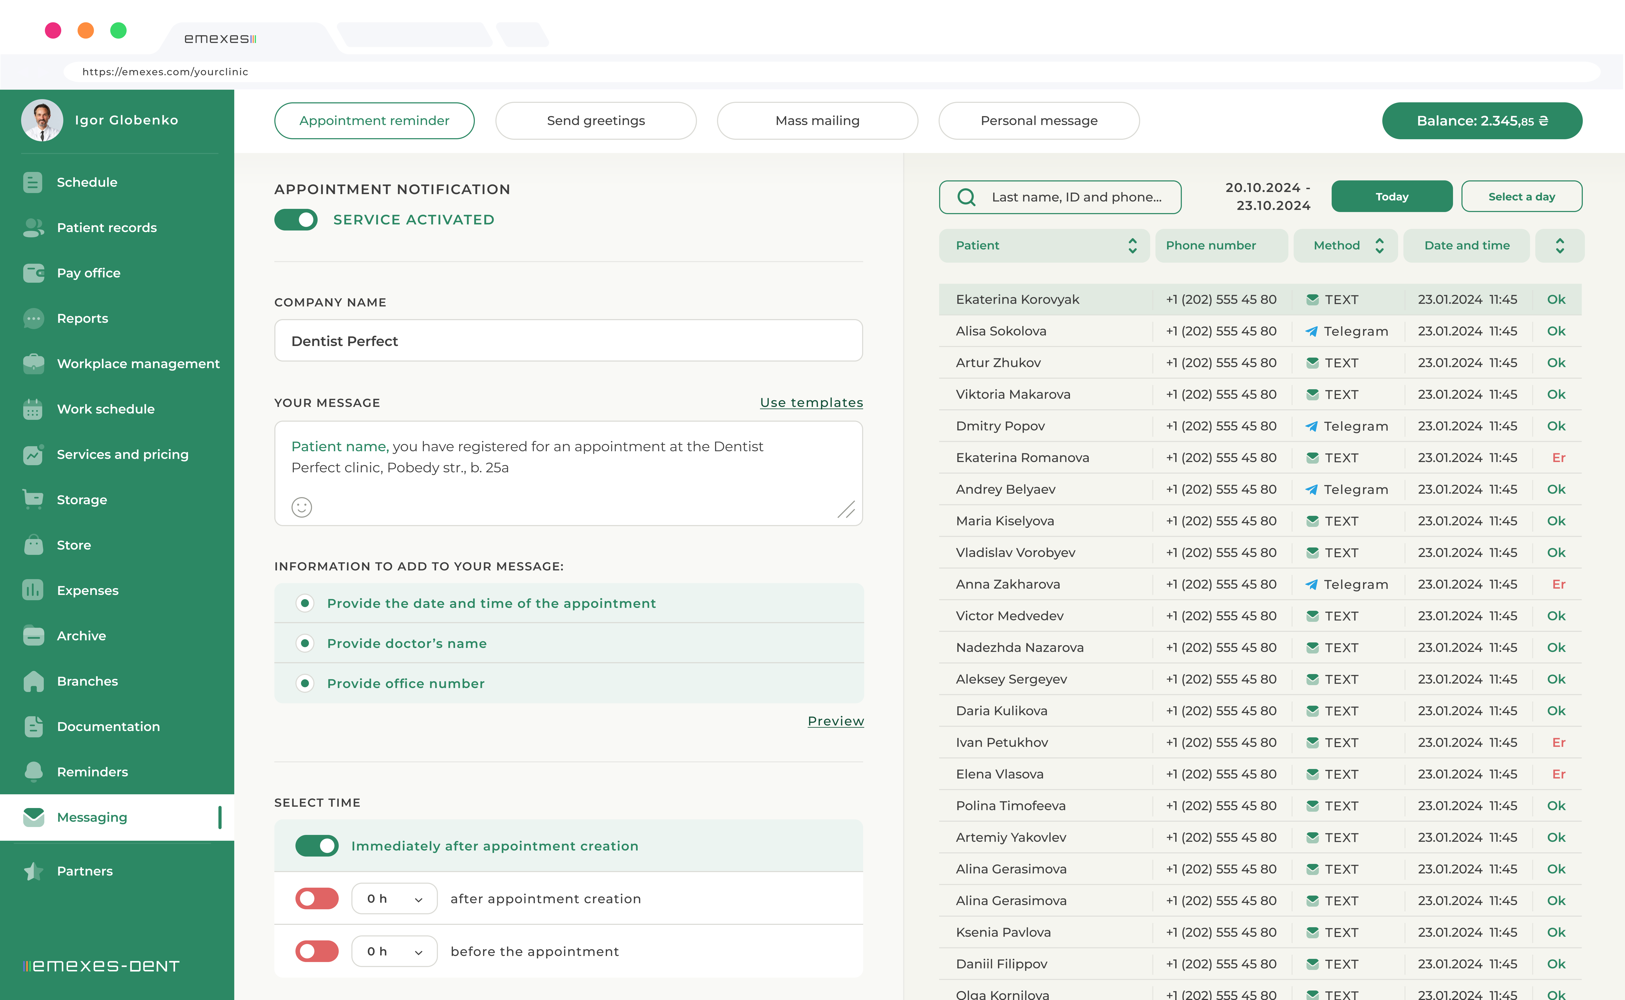The height and width of the screenshot is (1000, 1625).
Task: Open Schedule from the sidebar icon
Action: click(32, 182)
